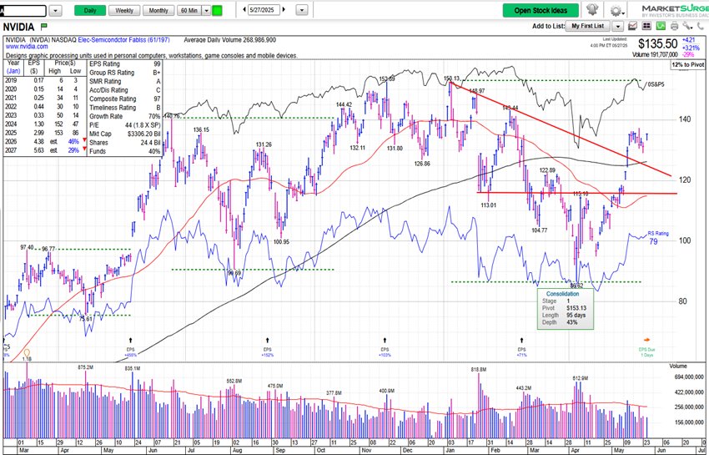Click the 0S&P5 index line label
Viewport: 709px width, 455px height.
click(656, 84)
